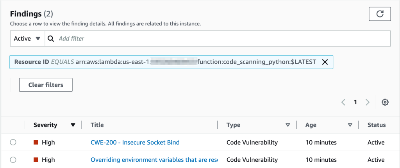Open the table preferences gear icon
The width and height of the screenshot is (400, 168).
pos(385,102)
